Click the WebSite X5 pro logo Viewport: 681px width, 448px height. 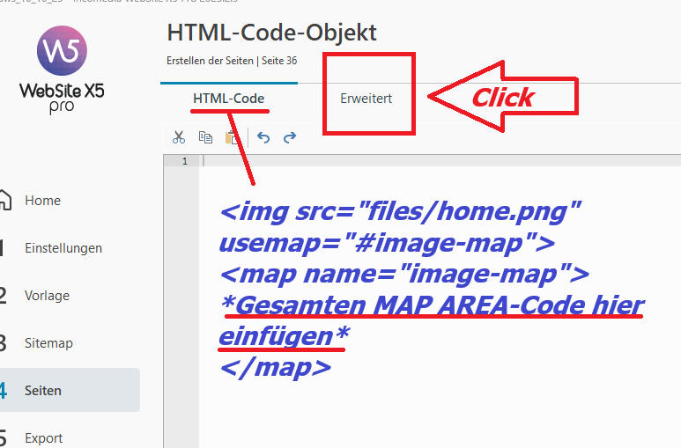coord(62,69)
